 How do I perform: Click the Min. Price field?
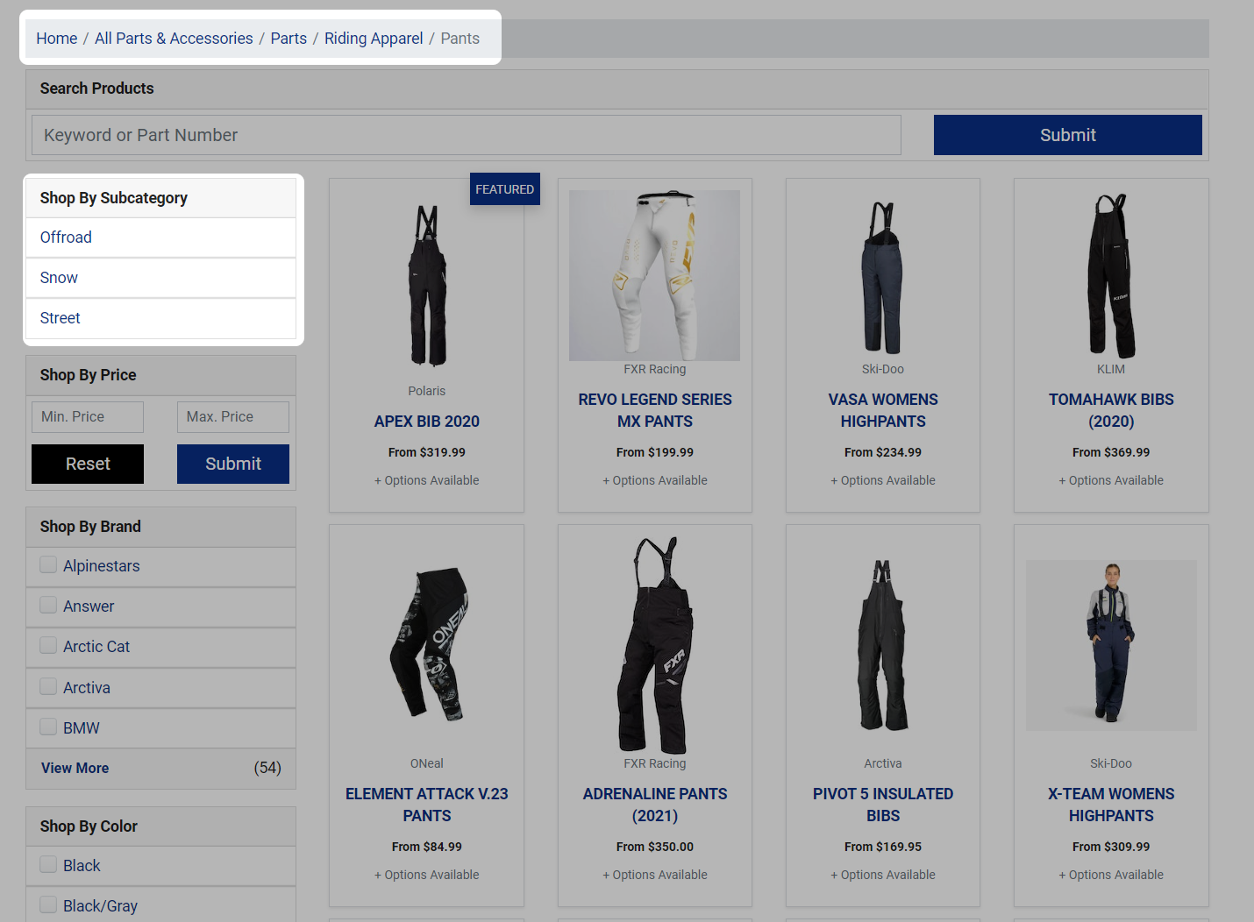pos(88,417)
